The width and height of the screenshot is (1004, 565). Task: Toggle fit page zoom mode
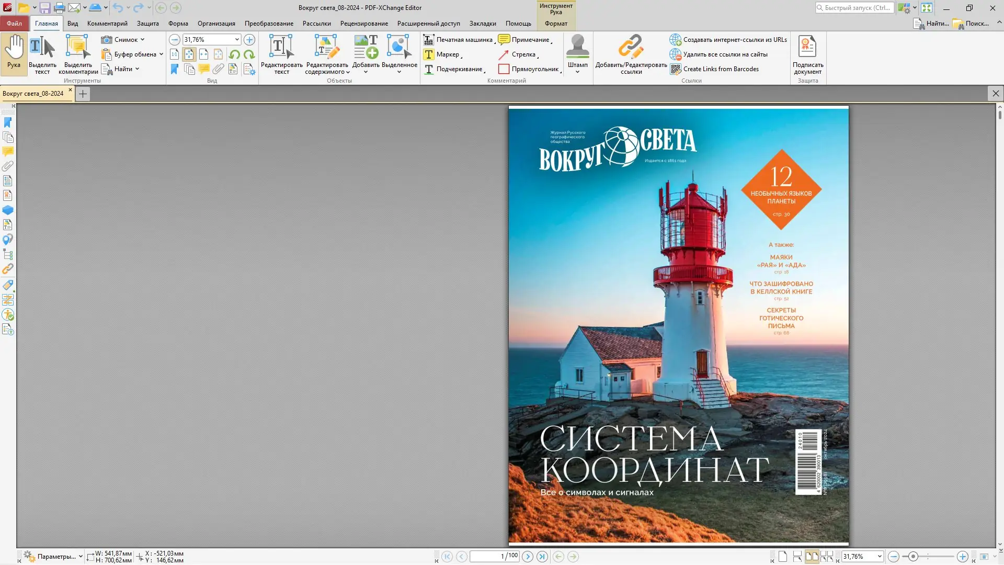click(x=189, y=54)
